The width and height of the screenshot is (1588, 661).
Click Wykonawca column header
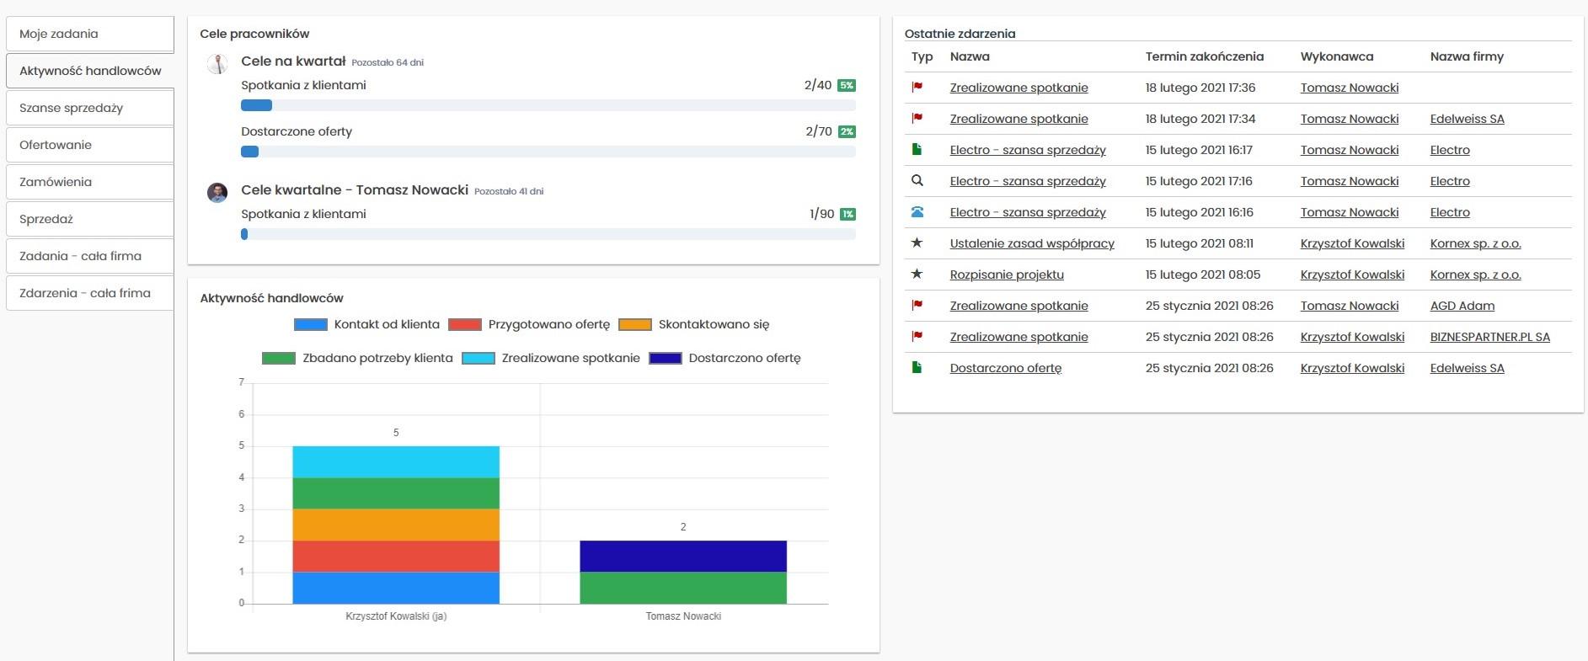click(1337, 56)
